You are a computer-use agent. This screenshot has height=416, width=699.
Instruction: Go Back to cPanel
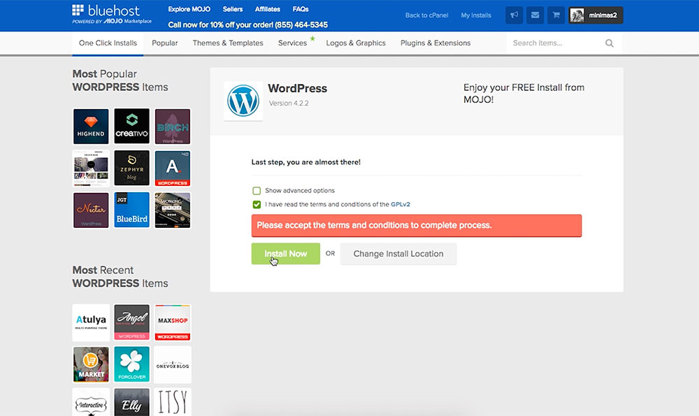(x=426, y=15)
